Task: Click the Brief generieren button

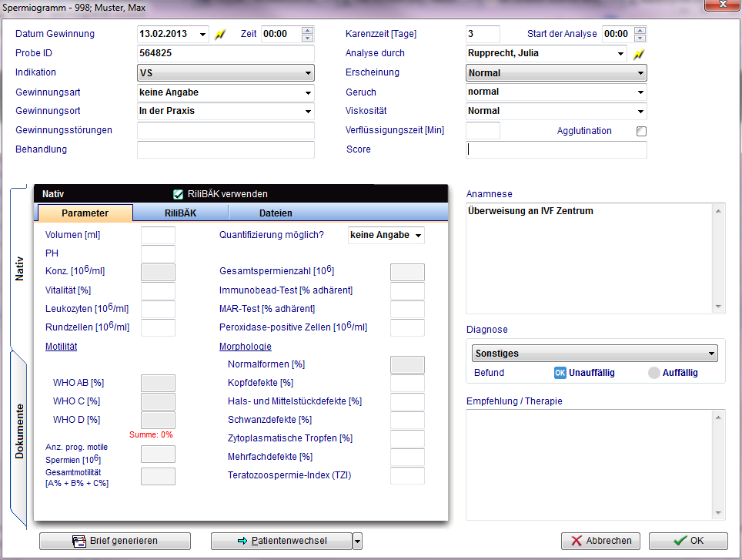Action: click(115, 541)
